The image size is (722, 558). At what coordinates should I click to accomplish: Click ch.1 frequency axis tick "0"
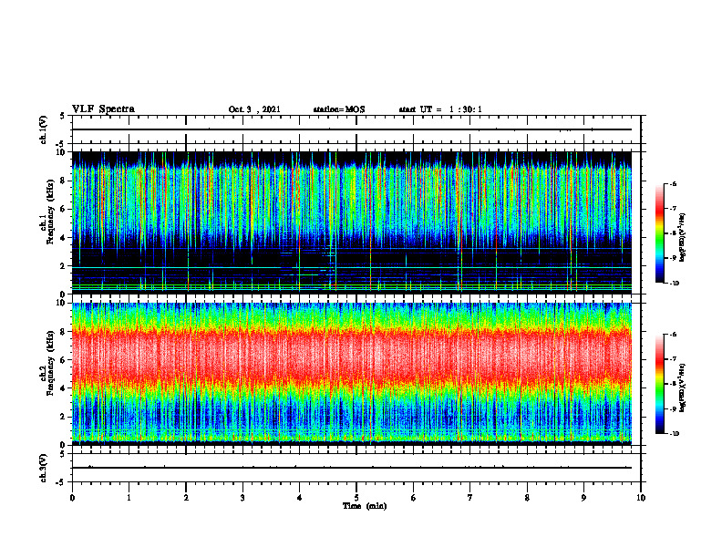[x=64, y=294]
